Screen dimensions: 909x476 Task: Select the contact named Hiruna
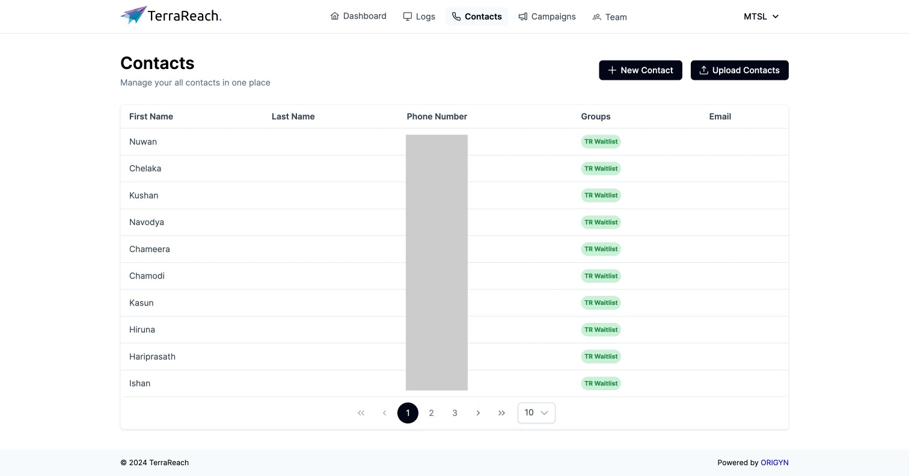(142, 330)
